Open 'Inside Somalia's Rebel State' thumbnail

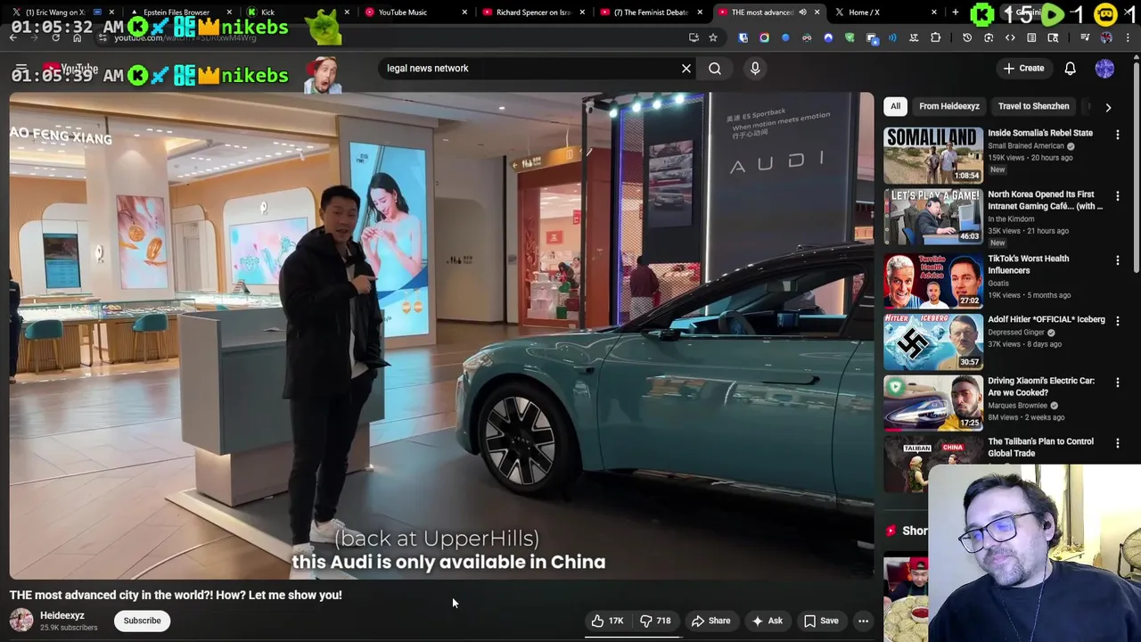coord(933,154)
